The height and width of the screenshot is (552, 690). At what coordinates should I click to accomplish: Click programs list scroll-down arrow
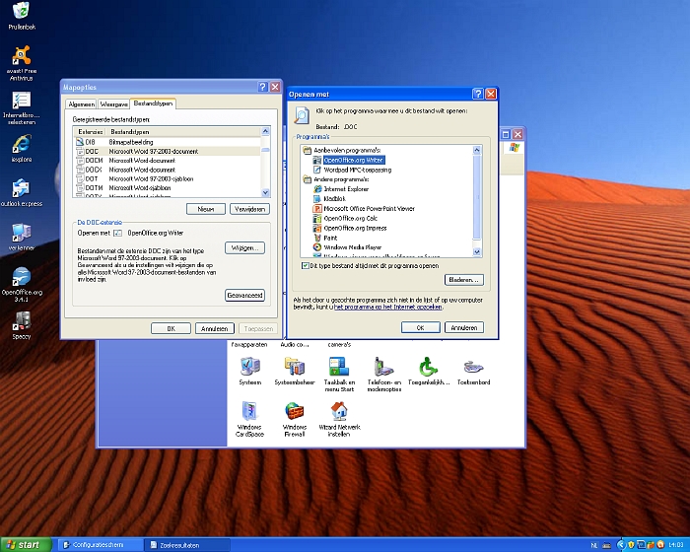[x=477, y=251]
